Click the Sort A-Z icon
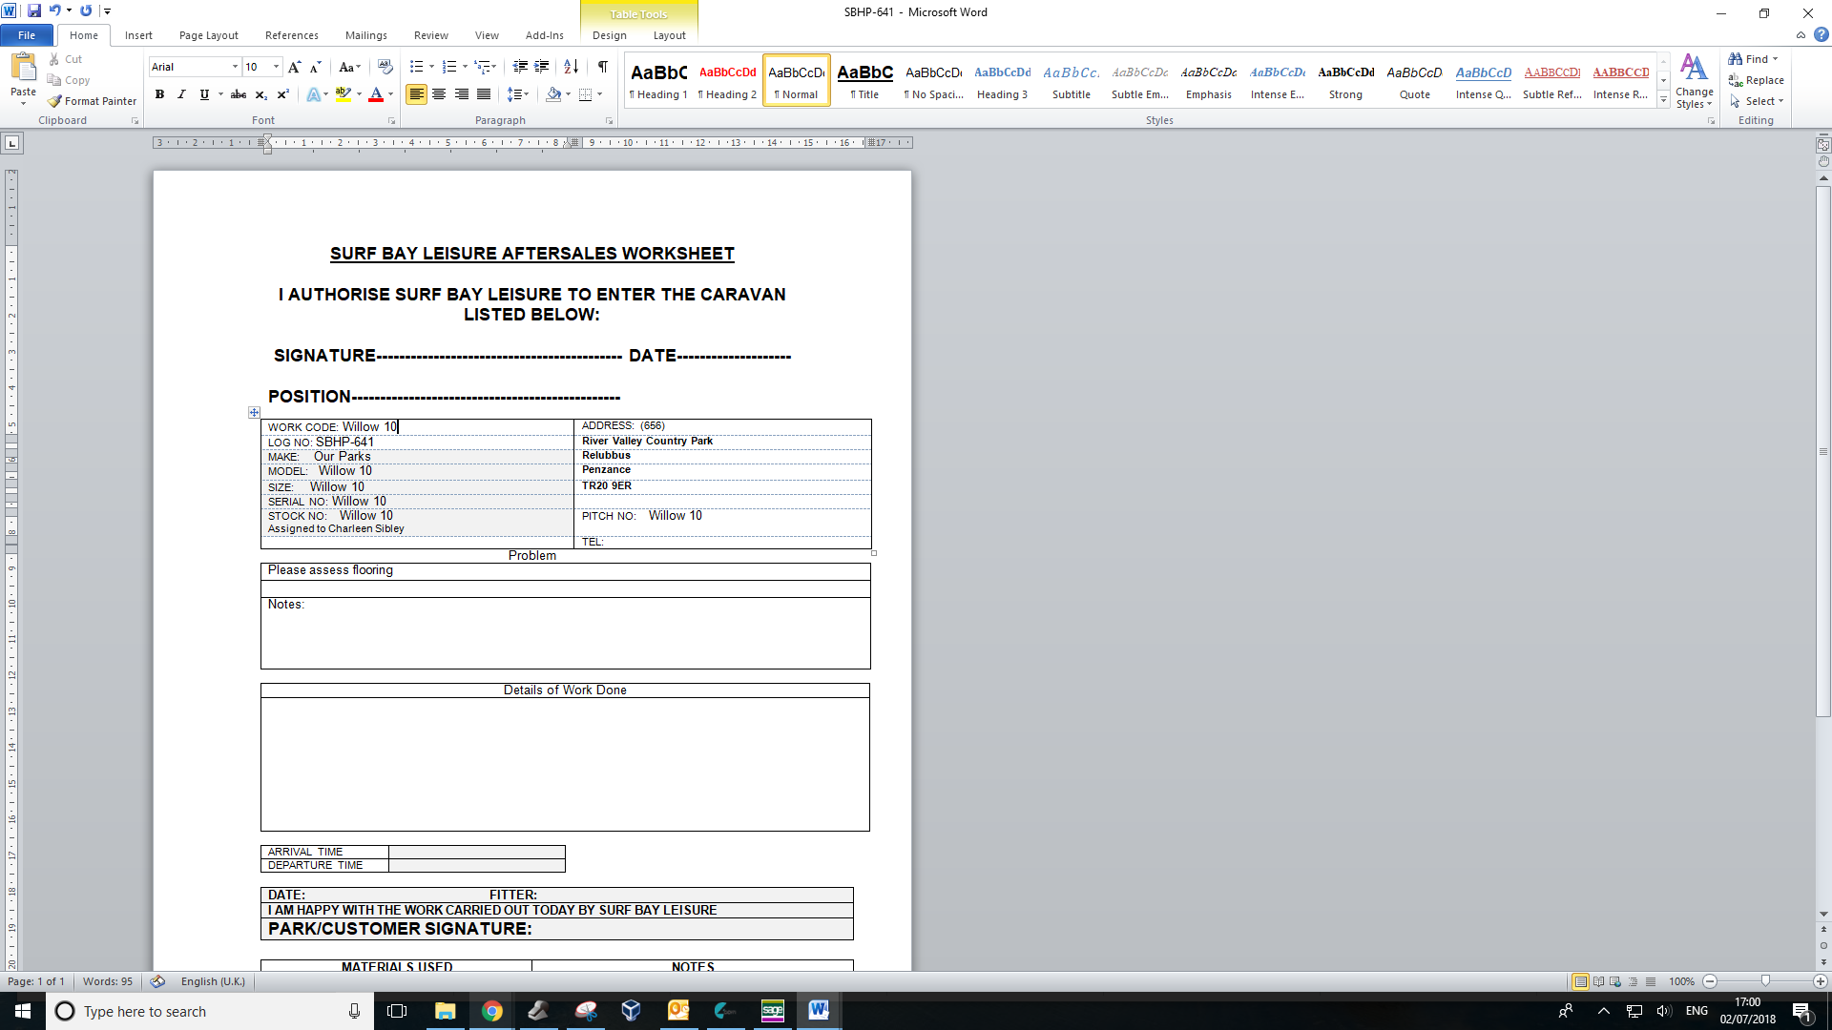This screenshot has height=1030, width=1832. click(x=571, y=67)
